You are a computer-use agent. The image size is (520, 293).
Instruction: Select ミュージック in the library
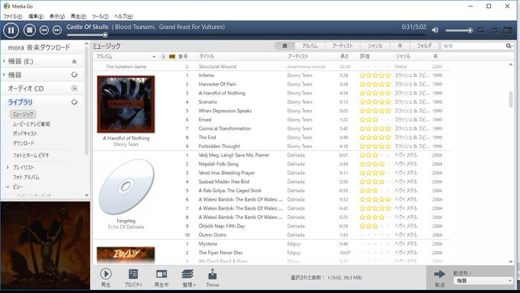tap(23, 114)
